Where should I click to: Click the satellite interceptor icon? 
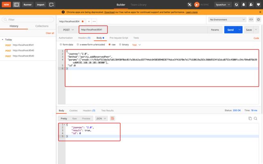coord(189,4)
